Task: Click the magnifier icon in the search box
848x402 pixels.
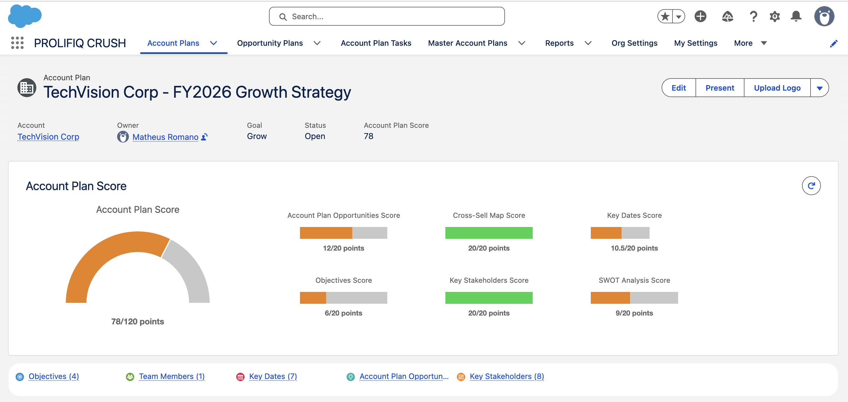Action: click(283, 17)
